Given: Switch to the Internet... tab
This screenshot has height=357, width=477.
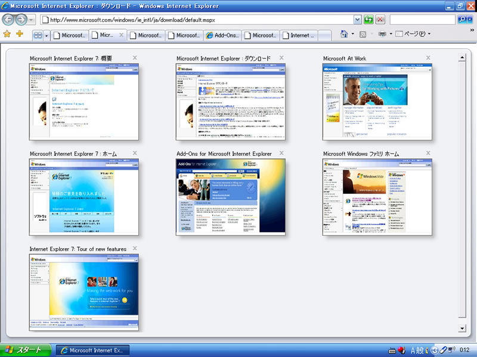Looking at the screenshot, I should click(x=299, y=36).
